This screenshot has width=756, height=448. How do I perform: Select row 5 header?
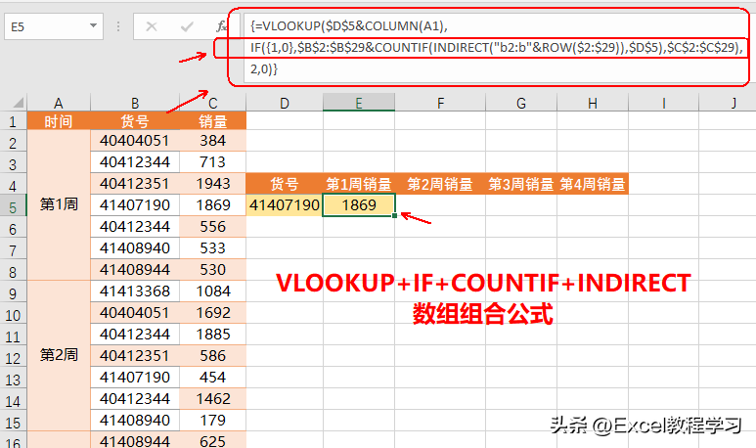[13, 207]
